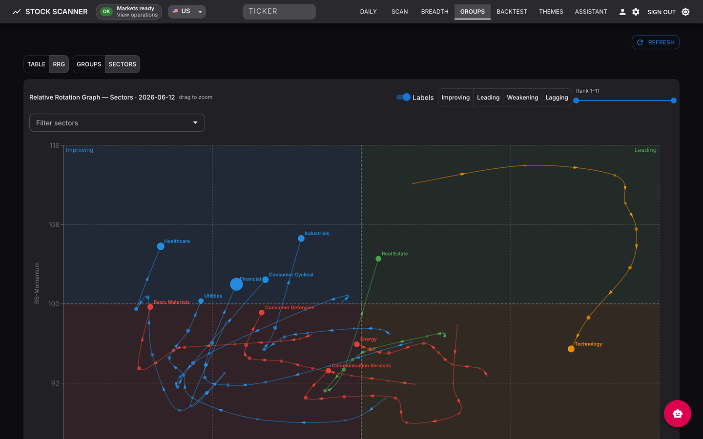
Task: Click the Refresh button
Action: (x=656, y=42)
